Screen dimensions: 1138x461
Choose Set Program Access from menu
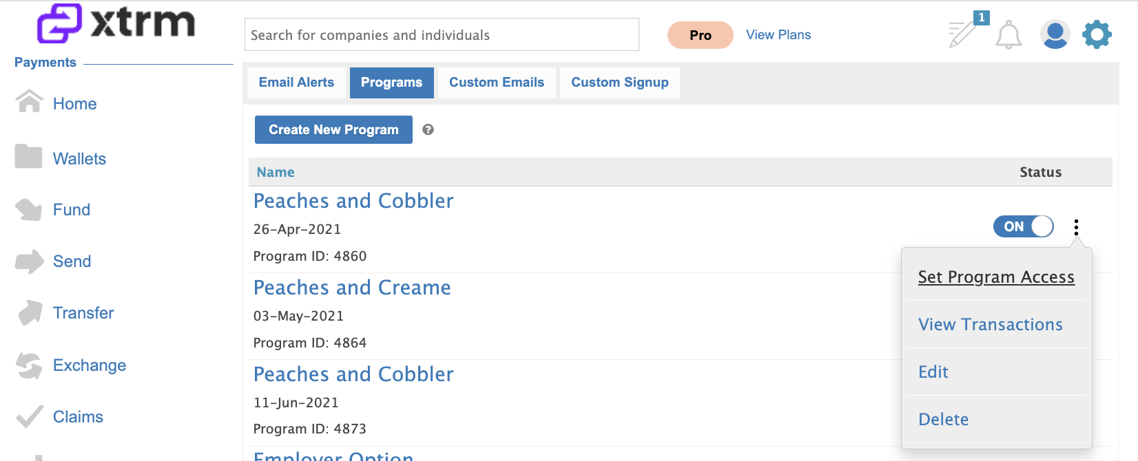tap(996, 277)
